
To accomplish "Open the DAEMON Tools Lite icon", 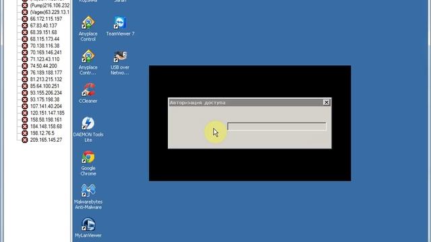I will 88,130.
